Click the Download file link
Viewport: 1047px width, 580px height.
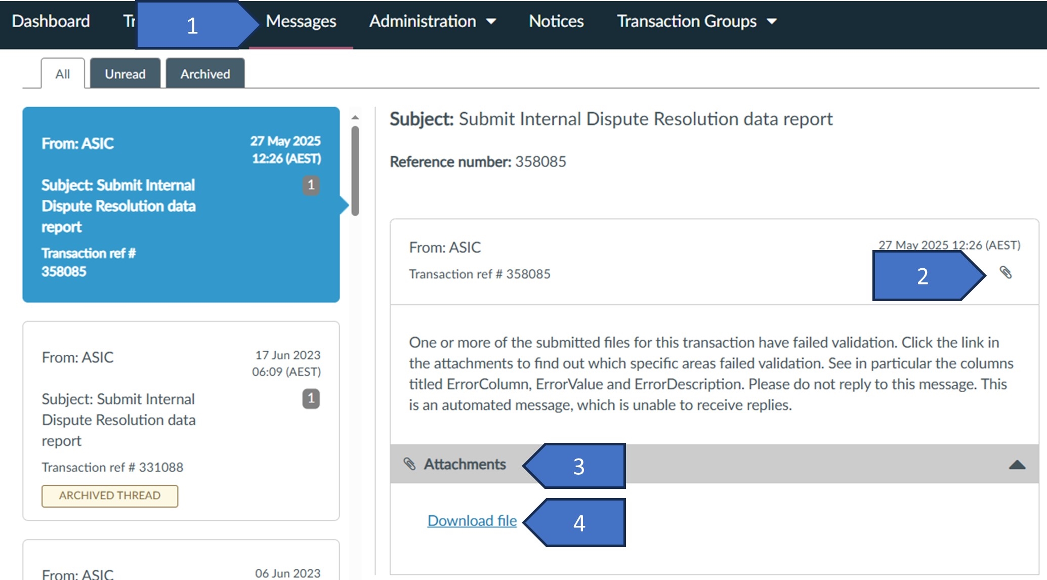pyautogui.click(x=472, y=520)
